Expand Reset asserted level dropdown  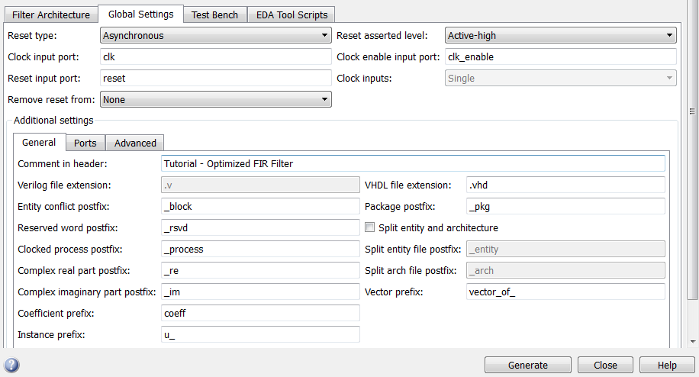pos(560,35)
